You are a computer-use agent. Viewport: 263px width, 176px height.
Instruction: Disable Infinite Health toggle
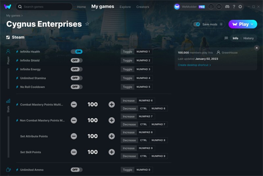[x=77, y=52]
